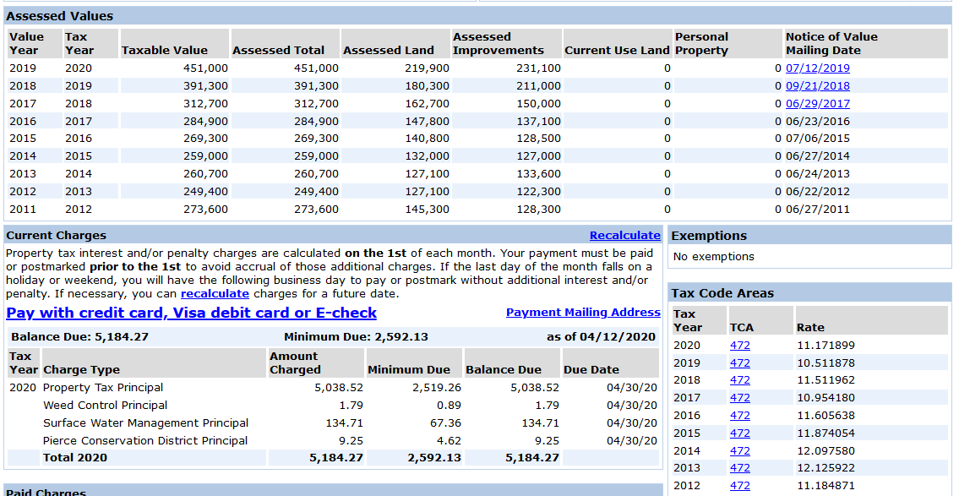This screenshot has width=959, height=496.
Task: Open TCA 472 link for tax year 2016
Action: pos(739,416)
